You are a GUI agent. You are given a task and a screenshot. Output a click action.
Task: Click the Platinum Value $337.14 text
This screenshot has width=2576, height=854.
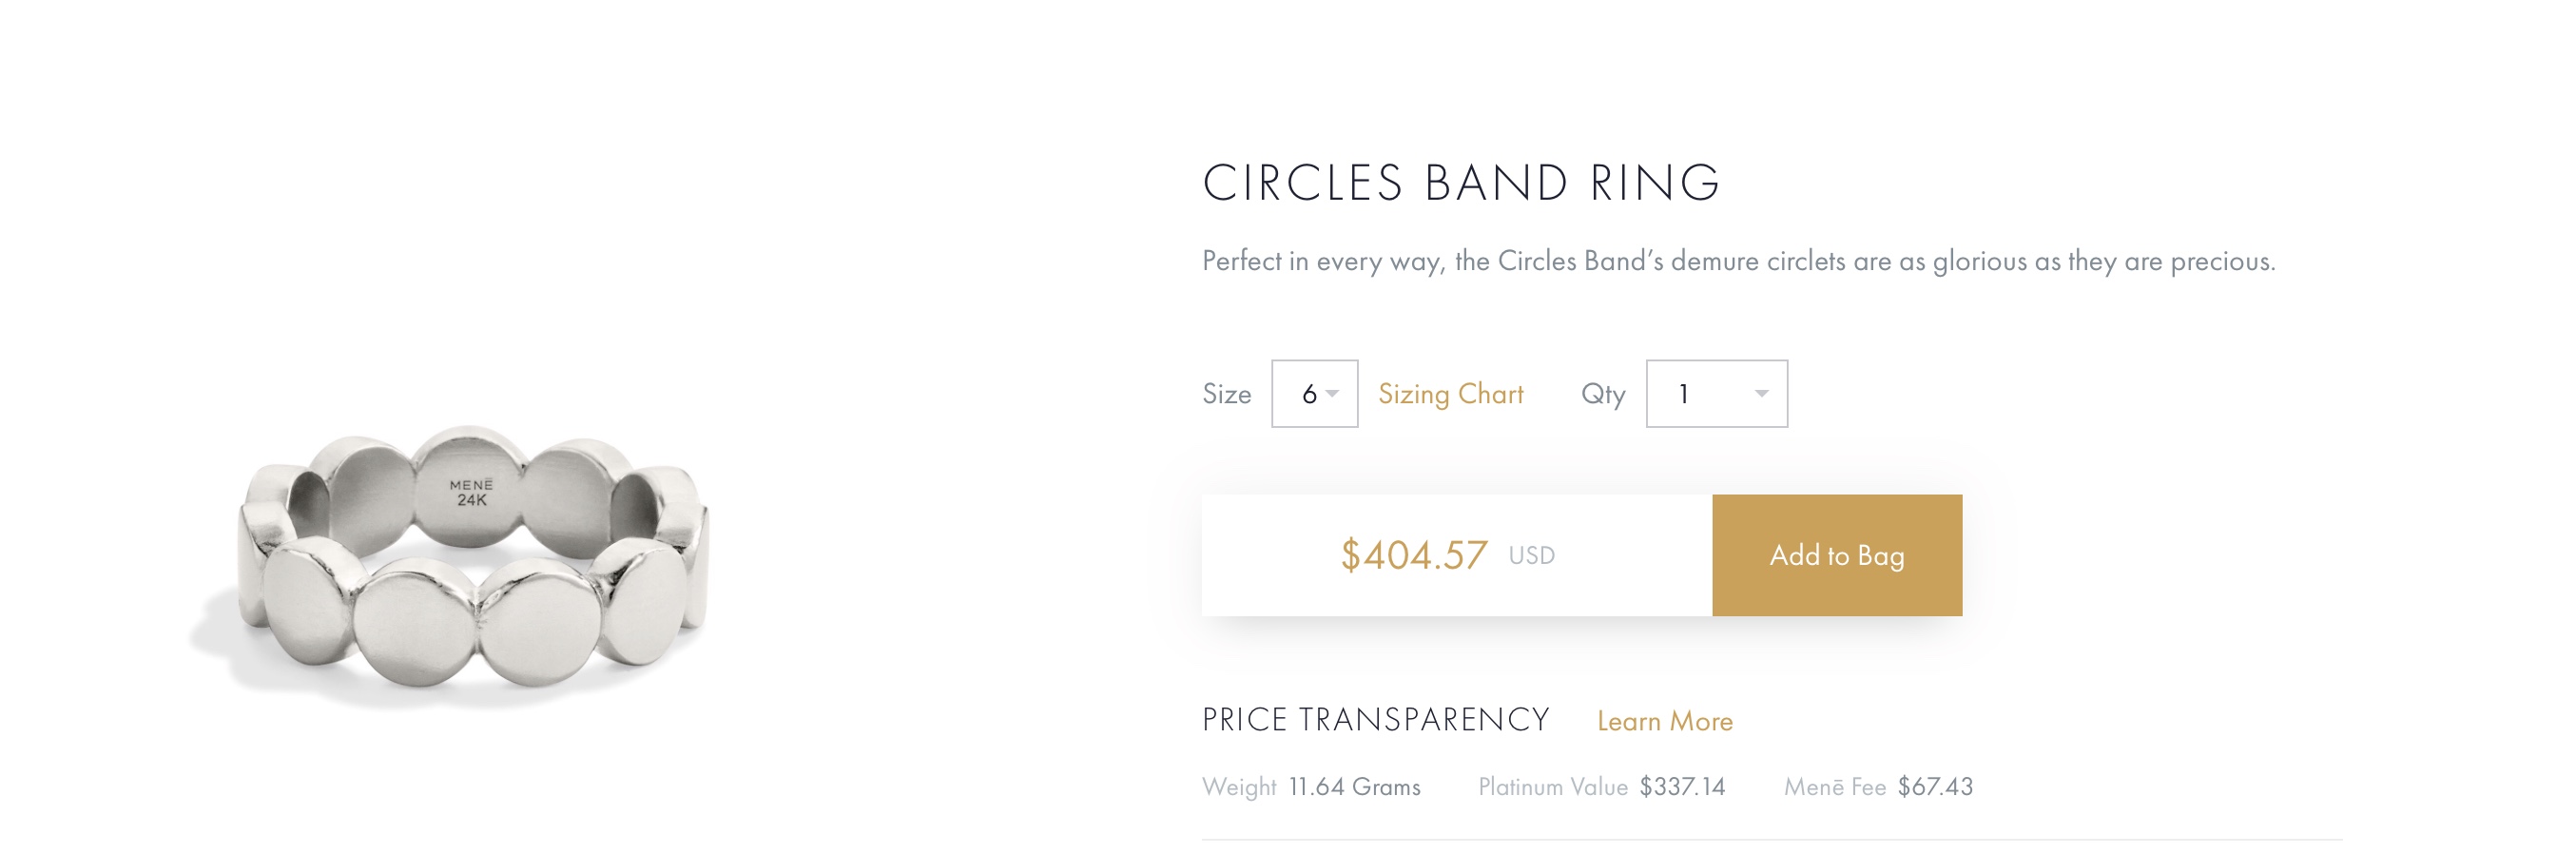point(1682,787)
